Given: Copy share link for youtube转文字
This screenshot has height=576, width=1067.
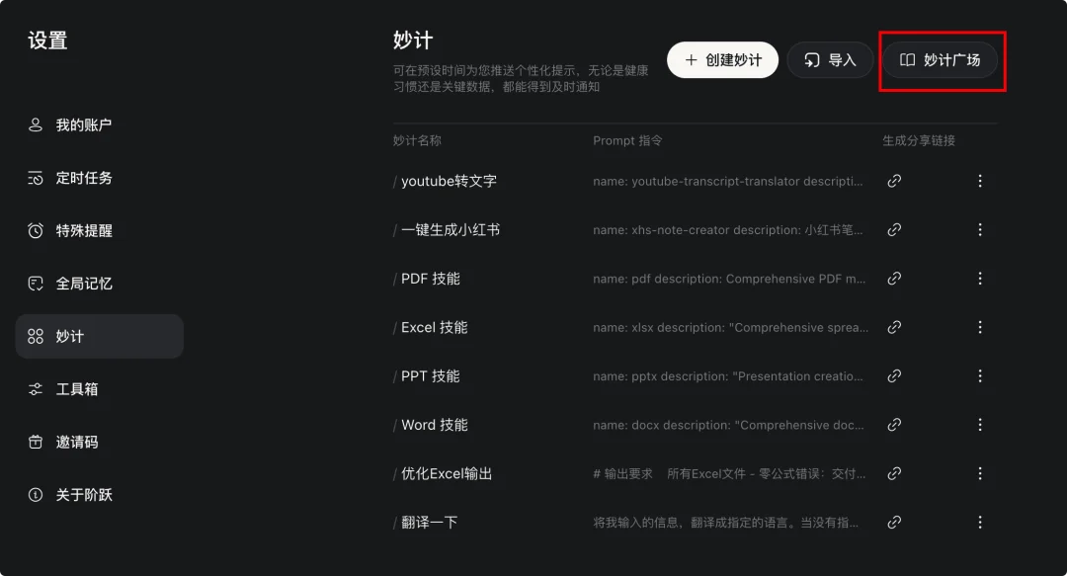Looking at the screenshot, I should pyautogui.click(x=894, y=181).
